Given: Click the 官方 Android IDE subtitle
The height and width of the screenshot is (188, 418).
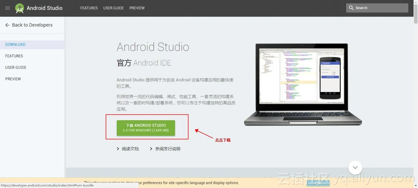Looking at the screenshot, I should pos(144,63).
